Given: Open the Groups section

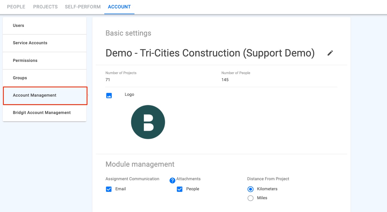Looking at the screenshot, I should click(45, 78).
